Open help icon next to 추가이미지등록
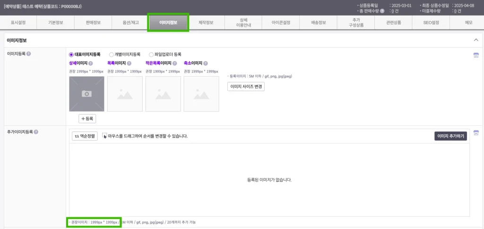The width and height of the screenshot is (484, 229). pyautogui.click(x=36, y=132)
